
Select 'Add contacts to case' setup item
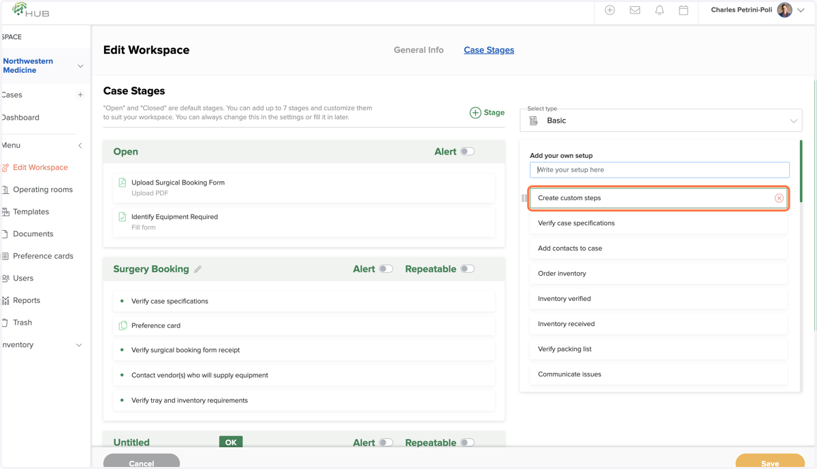point(659,248)
